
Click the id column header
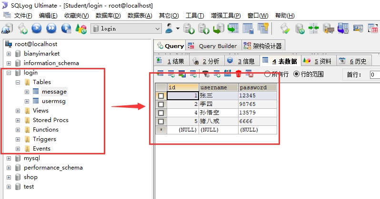click(x=183, y=87)
